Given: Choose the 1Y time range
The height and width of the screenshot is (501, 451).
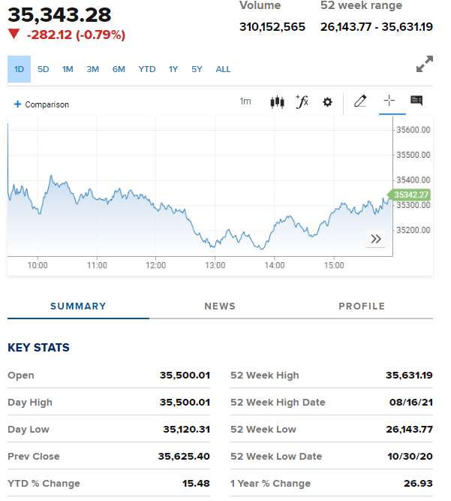Looking at the screenshot, I should pos(173,69).
